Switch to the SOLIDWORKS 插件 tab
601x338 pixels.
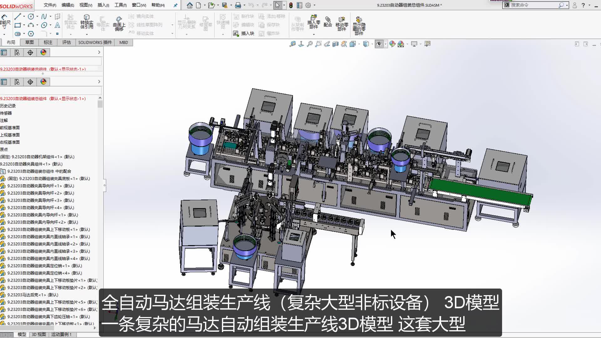click(95, 43)
